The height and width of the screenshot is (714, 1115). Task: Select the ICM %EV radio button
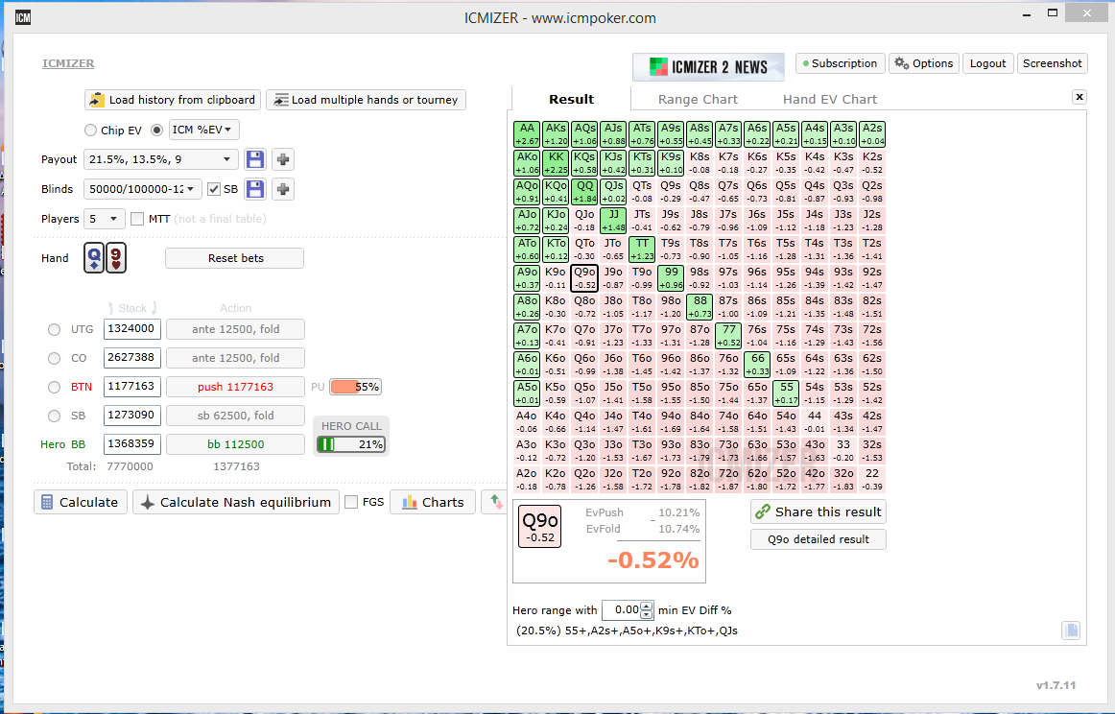157,131
